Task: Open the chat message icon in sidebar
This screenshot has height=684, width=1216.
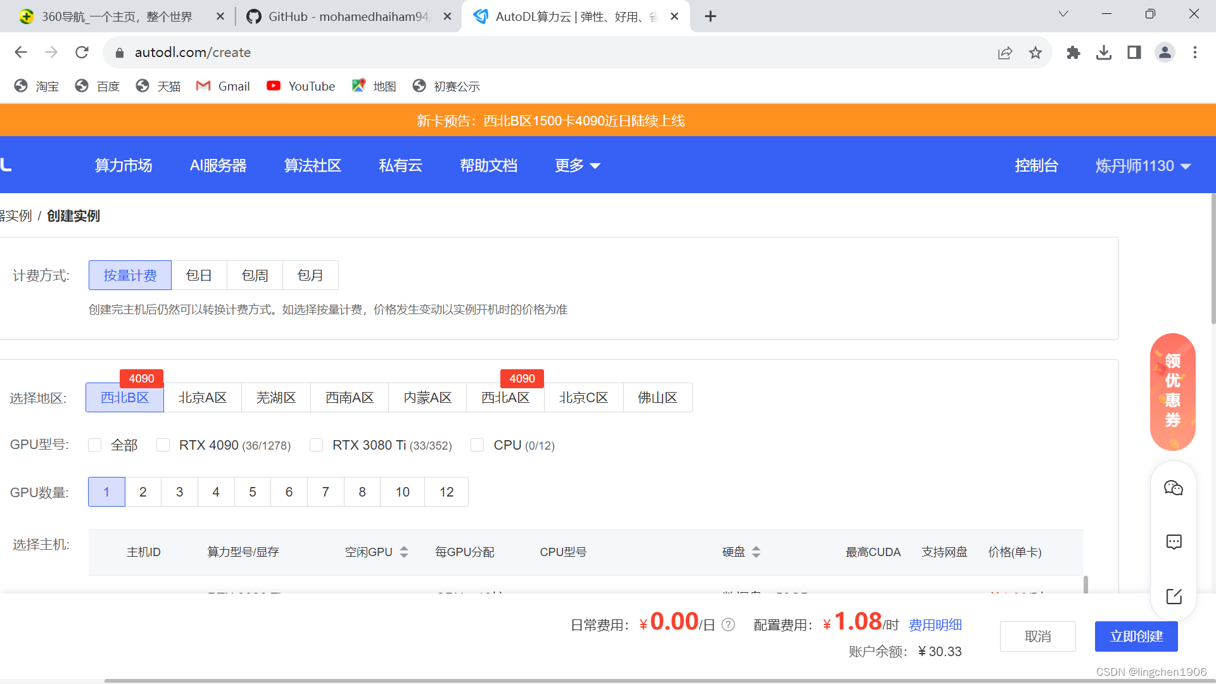Action: pyautogui.click(x=1174, y=542)
